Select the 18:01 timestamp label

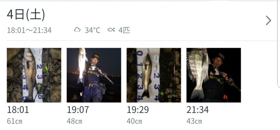click(18, 110)
